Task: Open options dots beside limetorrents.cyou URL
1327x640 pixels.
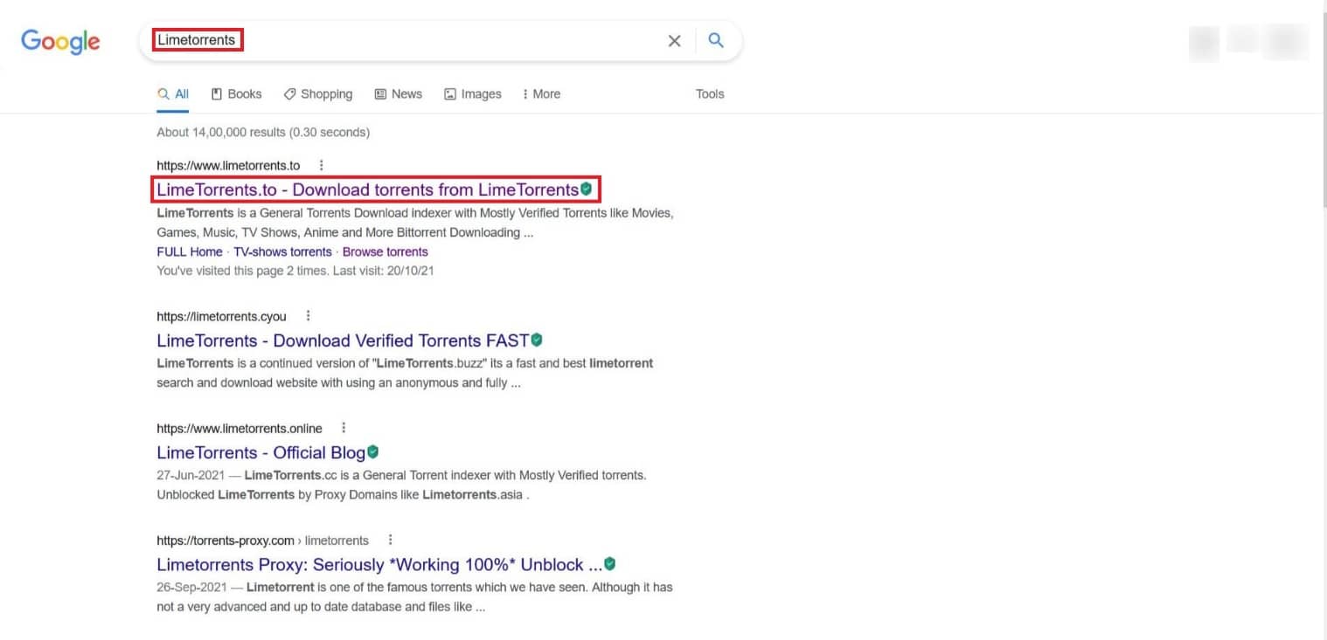Action: tap(308, 316)
